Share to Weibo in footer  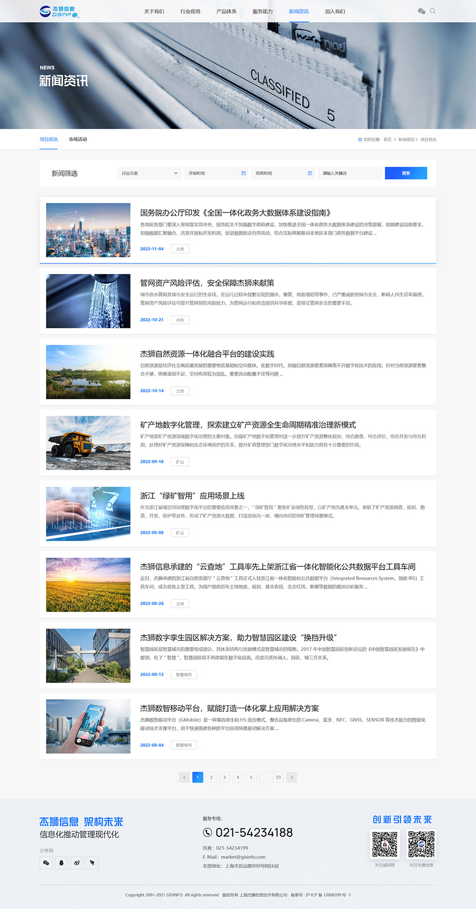coord(77,863)
